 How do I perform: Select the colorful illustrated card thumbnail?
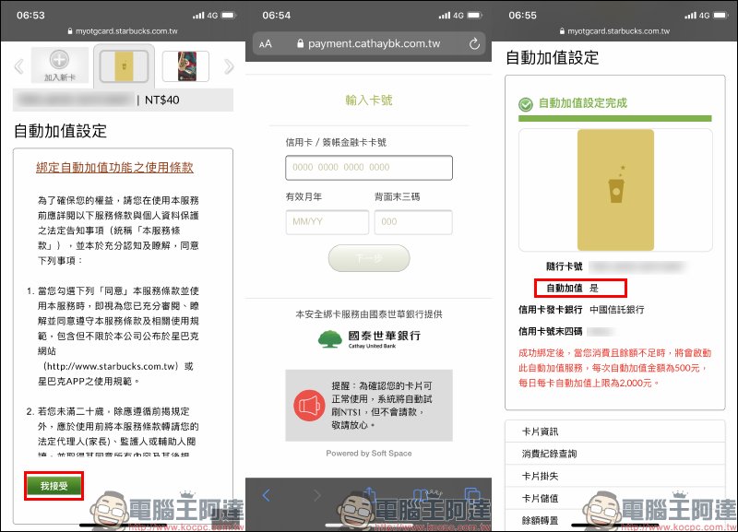pos(186,66)
